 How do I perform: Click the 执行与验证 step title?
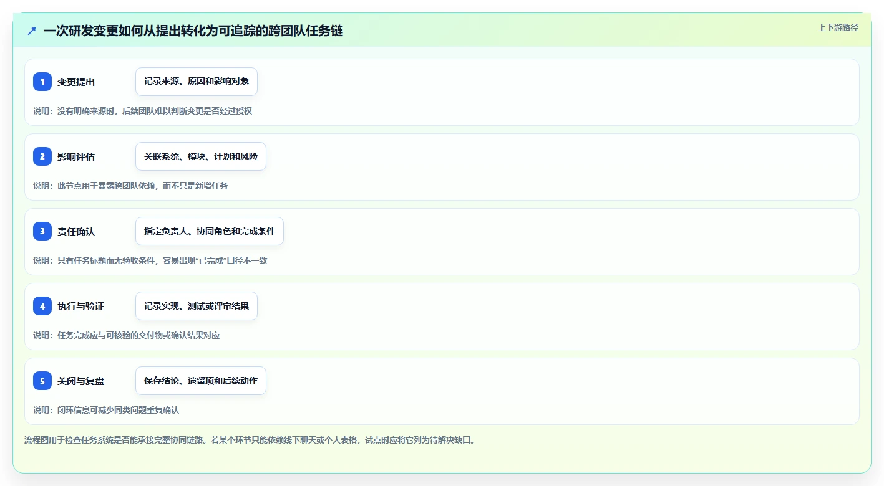pos(81,306)
